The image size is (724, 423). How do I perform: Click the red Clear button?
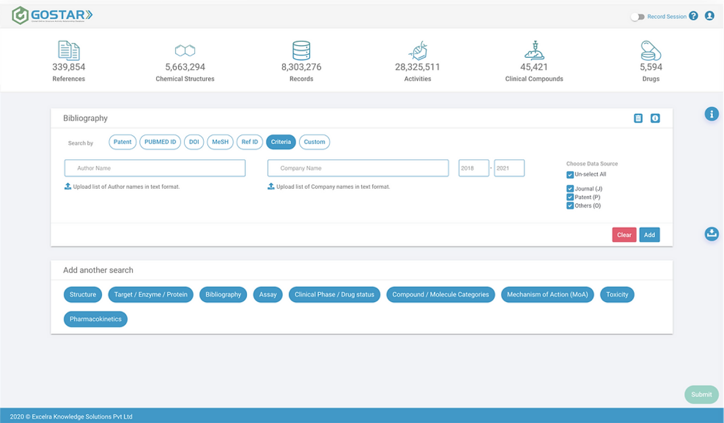point(624,235)
